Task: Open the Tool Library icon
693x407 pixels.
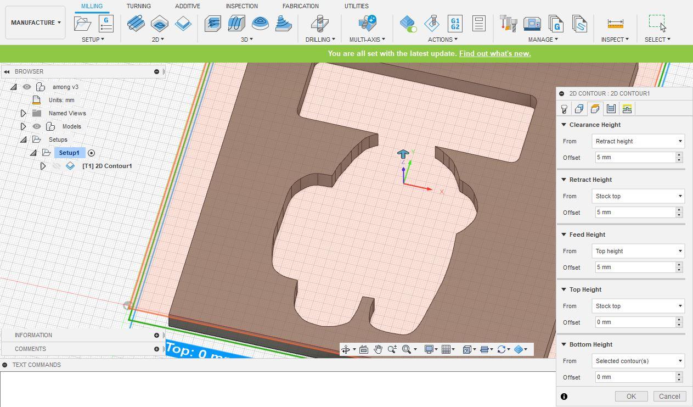Action: tap(509, 24)
